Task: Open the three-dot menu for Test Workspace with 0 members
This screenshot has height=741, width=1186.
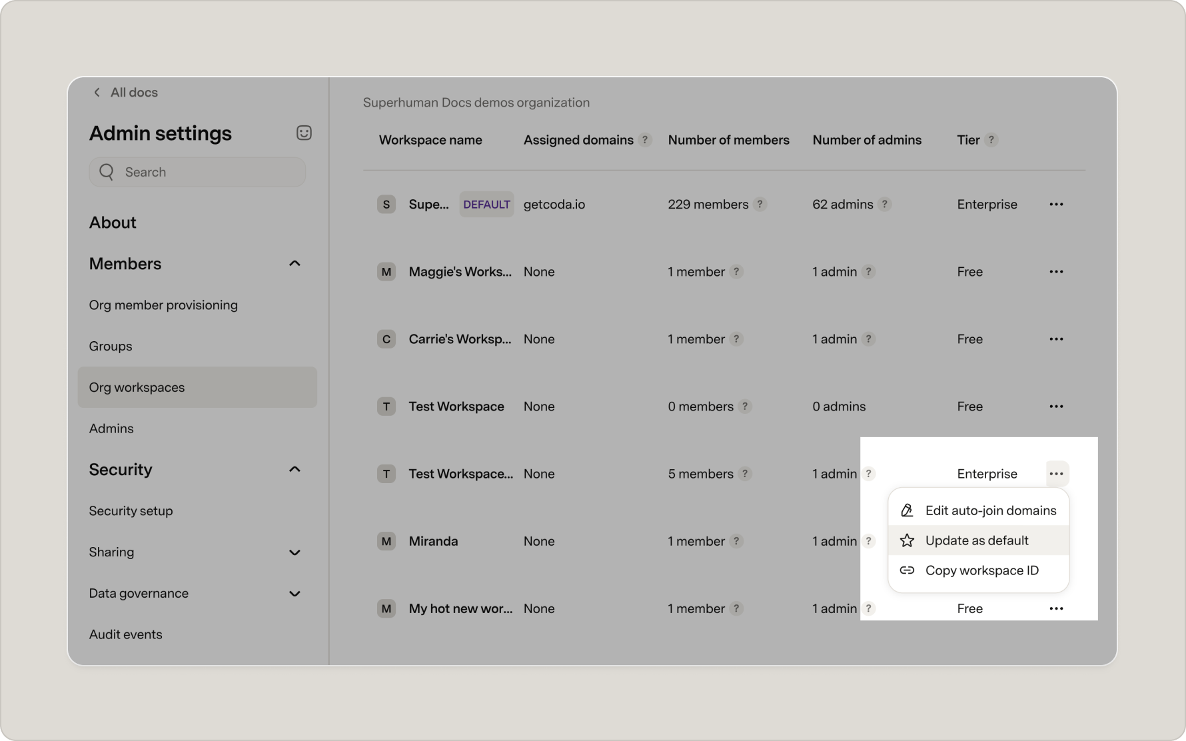Action: [1056, 406]
